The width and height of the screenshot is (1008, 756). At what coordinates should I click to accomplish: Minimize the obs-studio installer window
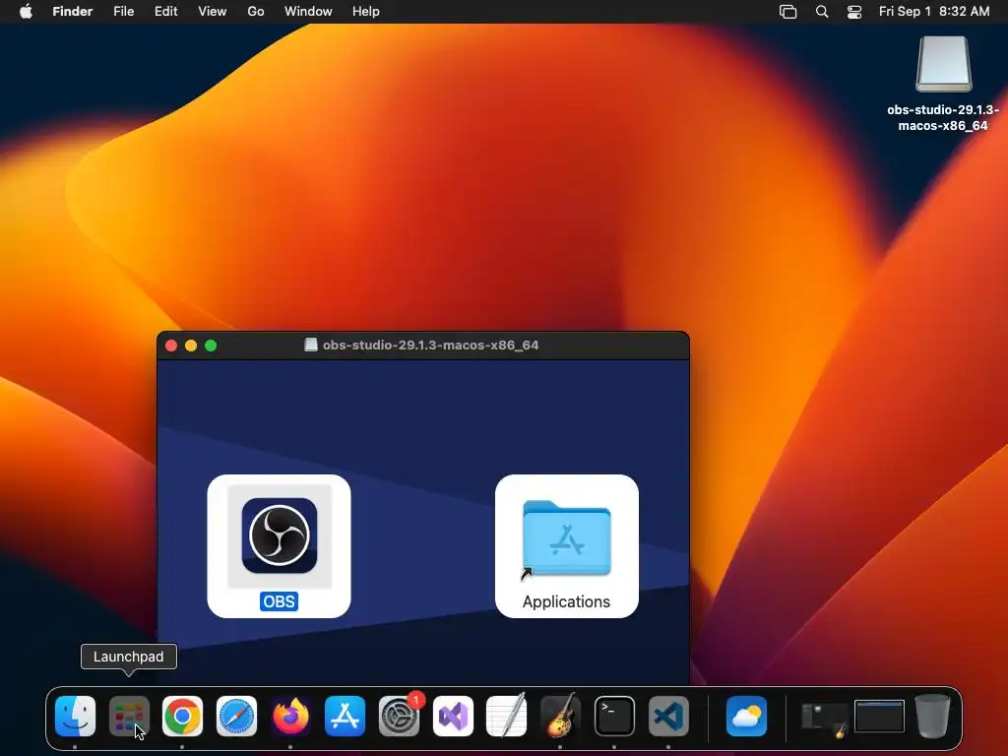pos(191,346)
